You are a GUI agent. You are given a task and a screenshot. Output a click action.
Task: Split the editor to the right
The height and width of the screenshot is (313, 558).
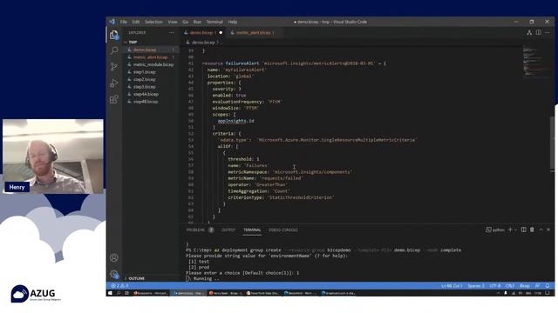(x=539, y=33)
